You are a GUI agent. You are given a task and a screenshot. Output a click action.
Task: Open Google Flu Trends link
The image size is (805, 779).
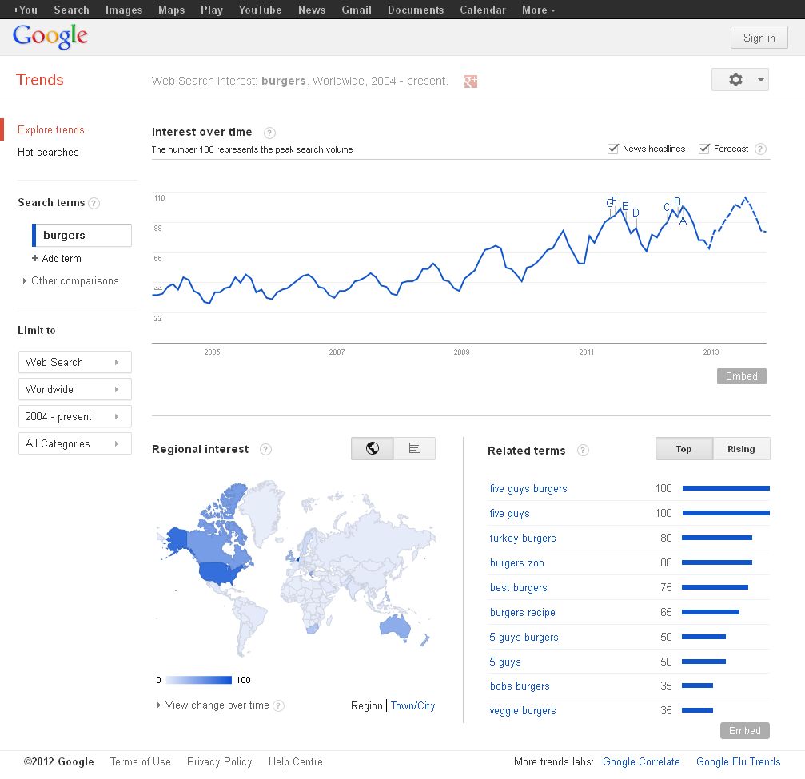(x=739, y=762)
